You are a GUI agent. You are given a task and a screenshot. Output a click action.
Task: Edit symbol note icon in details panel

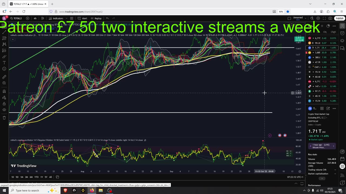pyautogui.click(x=328, y=108)
